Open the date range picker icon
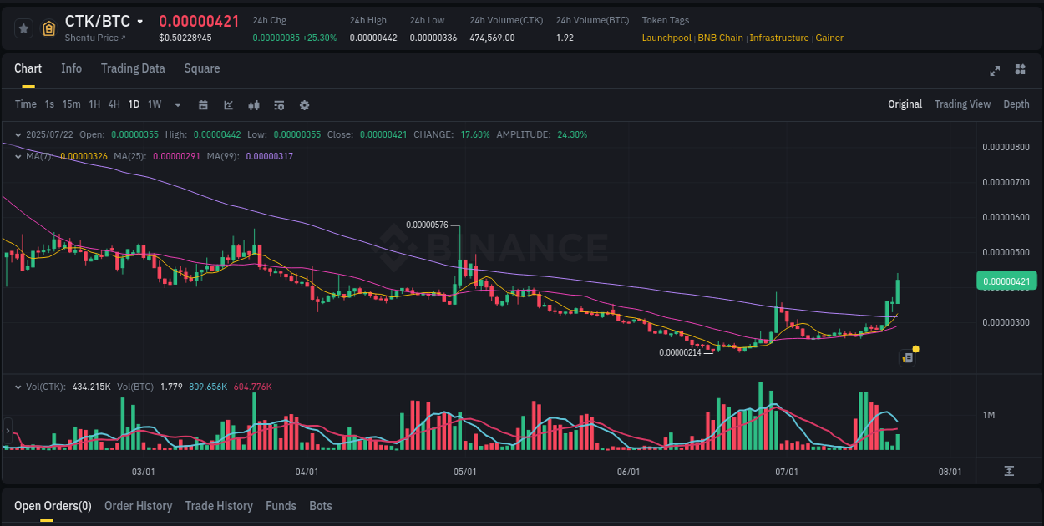The image size is (1044, 526). click(x=203, y=105)
